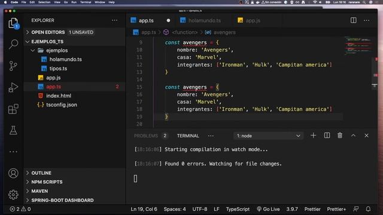Open the Accounts menu icon

pos(13,173)
